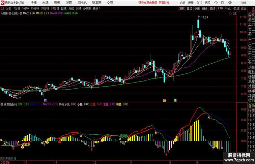The height and width of the screenshot is (164, 255).
Task: Click the 网宿科技 stock name in title bar
Action: pyautogui.click(x=164, y=3)
